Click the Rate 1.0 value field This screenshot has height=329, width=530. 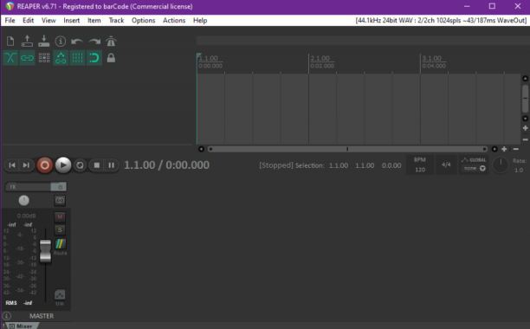click(519, 171)
